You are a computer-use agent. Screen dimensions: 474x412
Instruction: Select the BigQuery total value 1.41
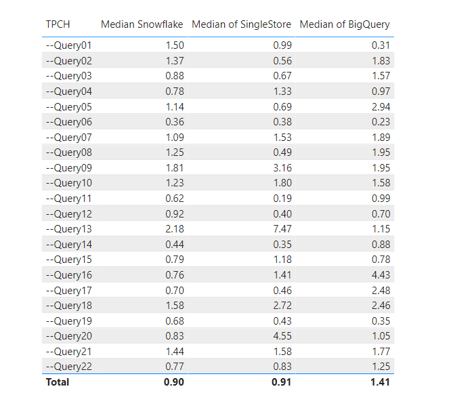click(380, 382)
